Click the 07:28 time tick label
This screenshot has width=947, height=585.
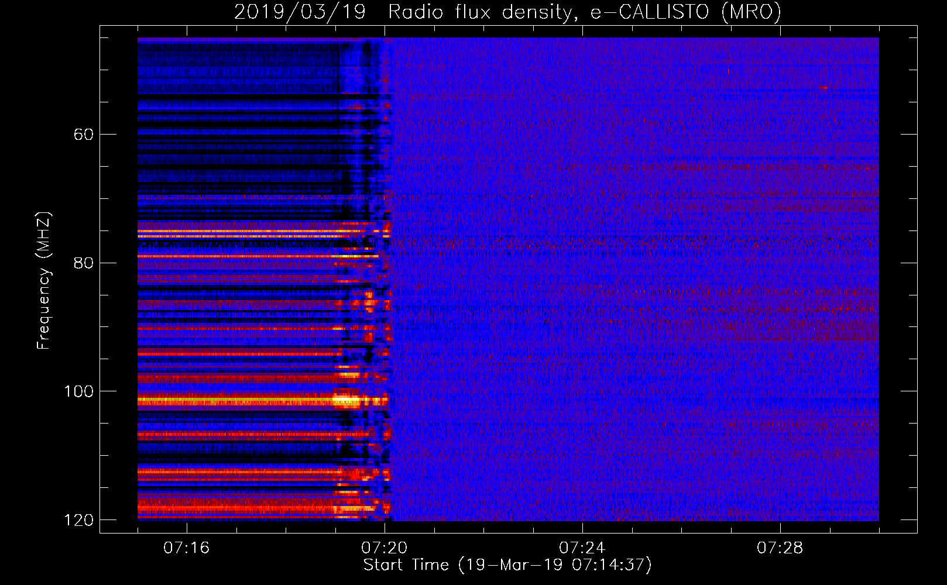(780, 548)
